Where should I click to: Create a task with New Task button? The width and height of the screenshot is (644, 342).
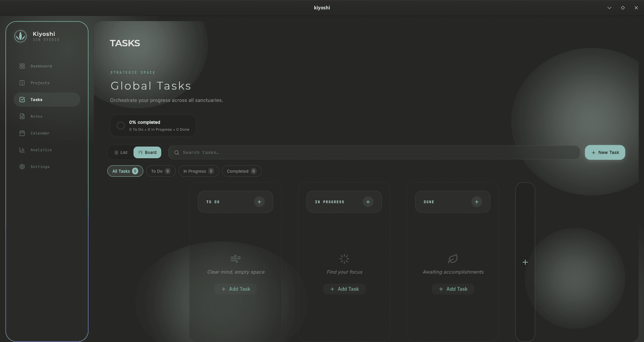605,153
